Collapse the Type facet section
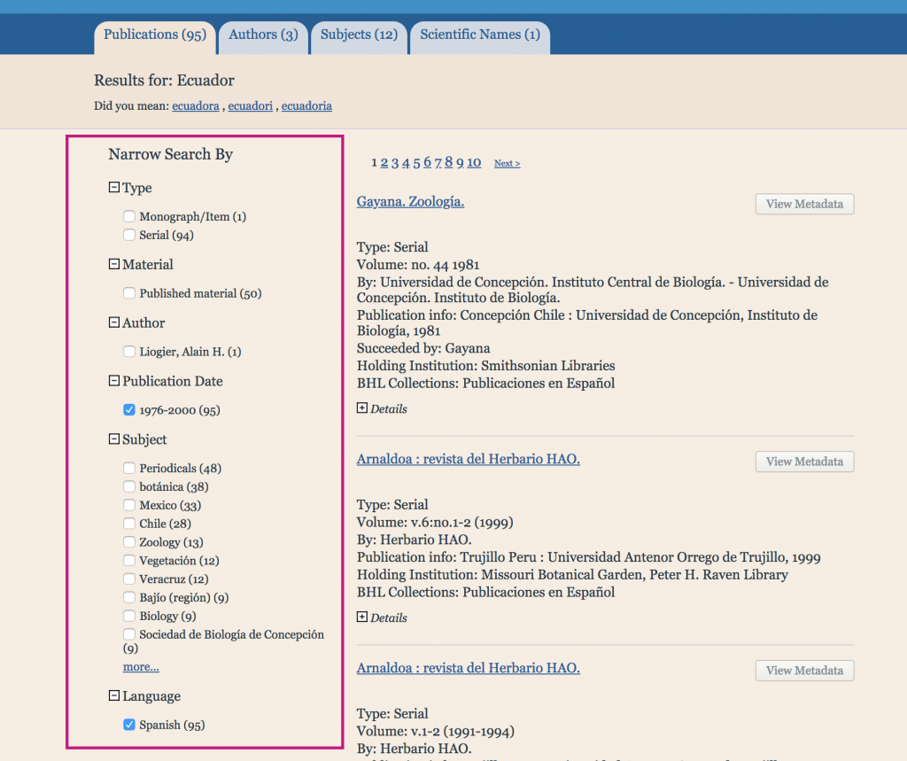This screenshot has width=907, height=761. (112, 188)
